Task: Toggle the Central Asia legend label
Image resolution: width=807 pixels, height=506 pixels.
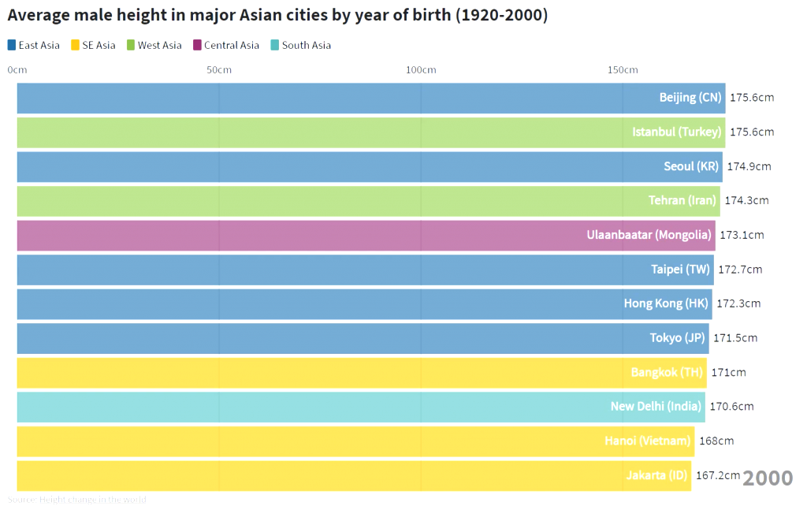Action: 231,45
